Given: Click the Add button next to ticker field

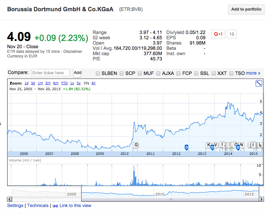Looking at the screenshot, I should click(77, 73).
